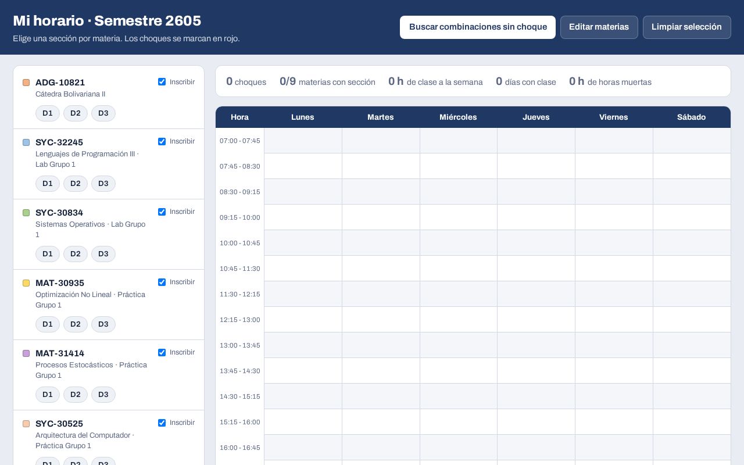
Task: Pick section D3 for SYC-30834
Action: [x=103, y=254]
